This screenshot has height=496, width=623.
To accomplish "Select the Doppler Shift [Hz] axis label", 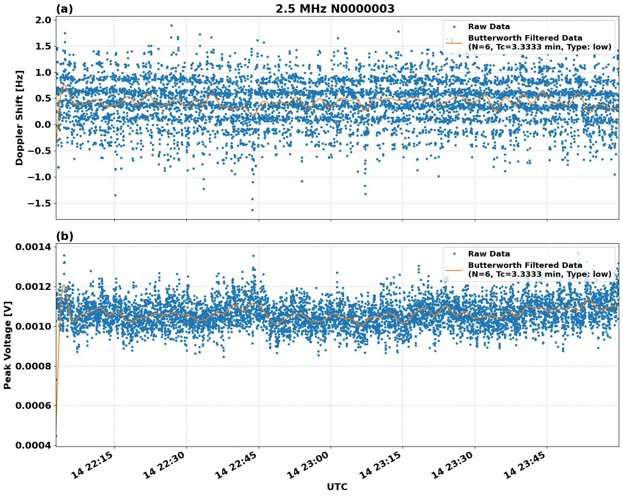I will pyautogui.click(x=19, y=118).
